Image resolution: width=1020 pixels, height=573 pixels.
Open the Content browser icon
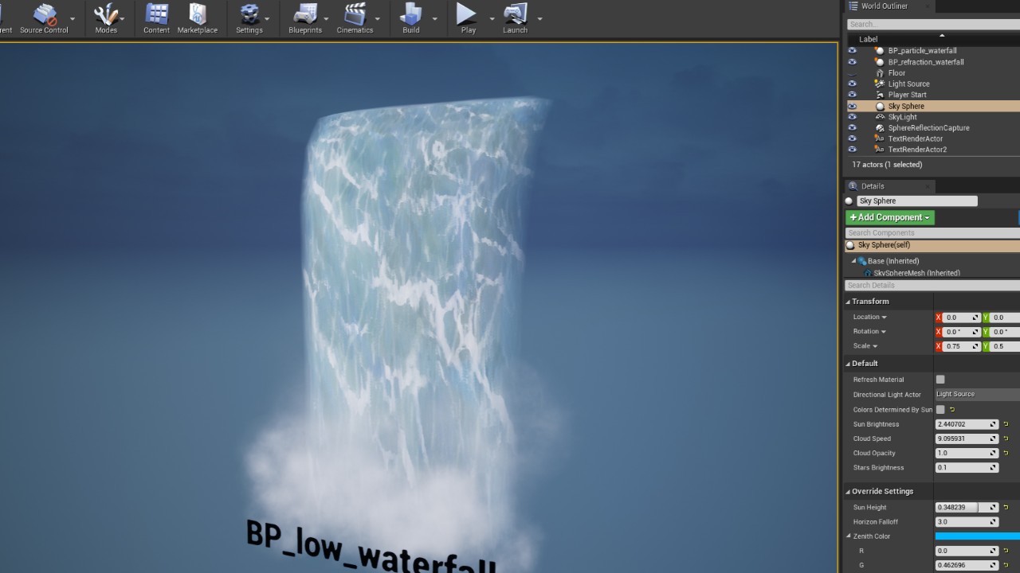click(156, 18)
